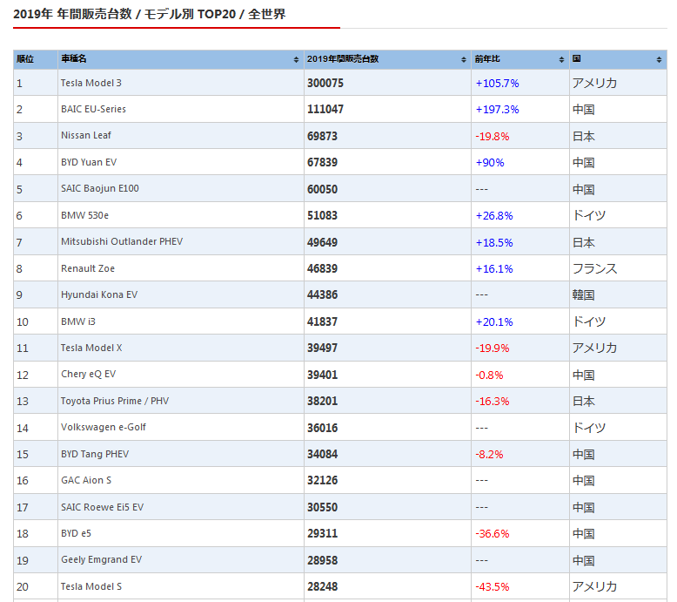Screen dimensions: 677x602
Task: Select Chery eQ EV cell
Action: [181, 375]
